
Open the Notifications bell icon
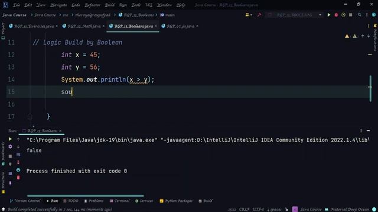tap(375, 26)
